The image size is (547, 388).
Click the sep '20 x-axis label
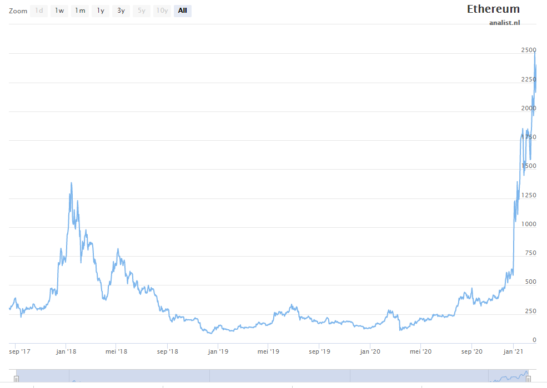click(x=471, y=351)
